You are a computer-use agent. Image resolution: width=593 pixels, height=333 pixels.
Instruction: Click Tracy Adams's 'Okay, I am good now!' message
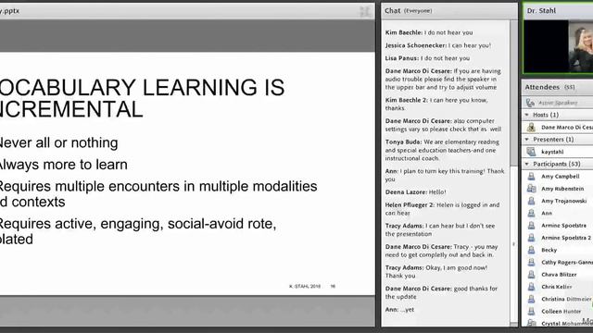pyautogui.click(x=436, y=271)
